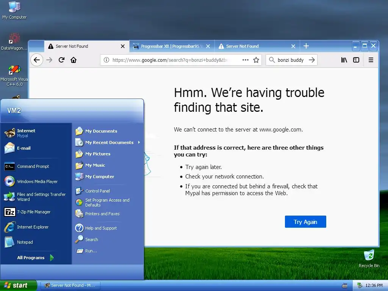The height and width of the screenshot is (291, 388).
Task: Click the search arrow next to bonzi buddy
Action: 312,60
